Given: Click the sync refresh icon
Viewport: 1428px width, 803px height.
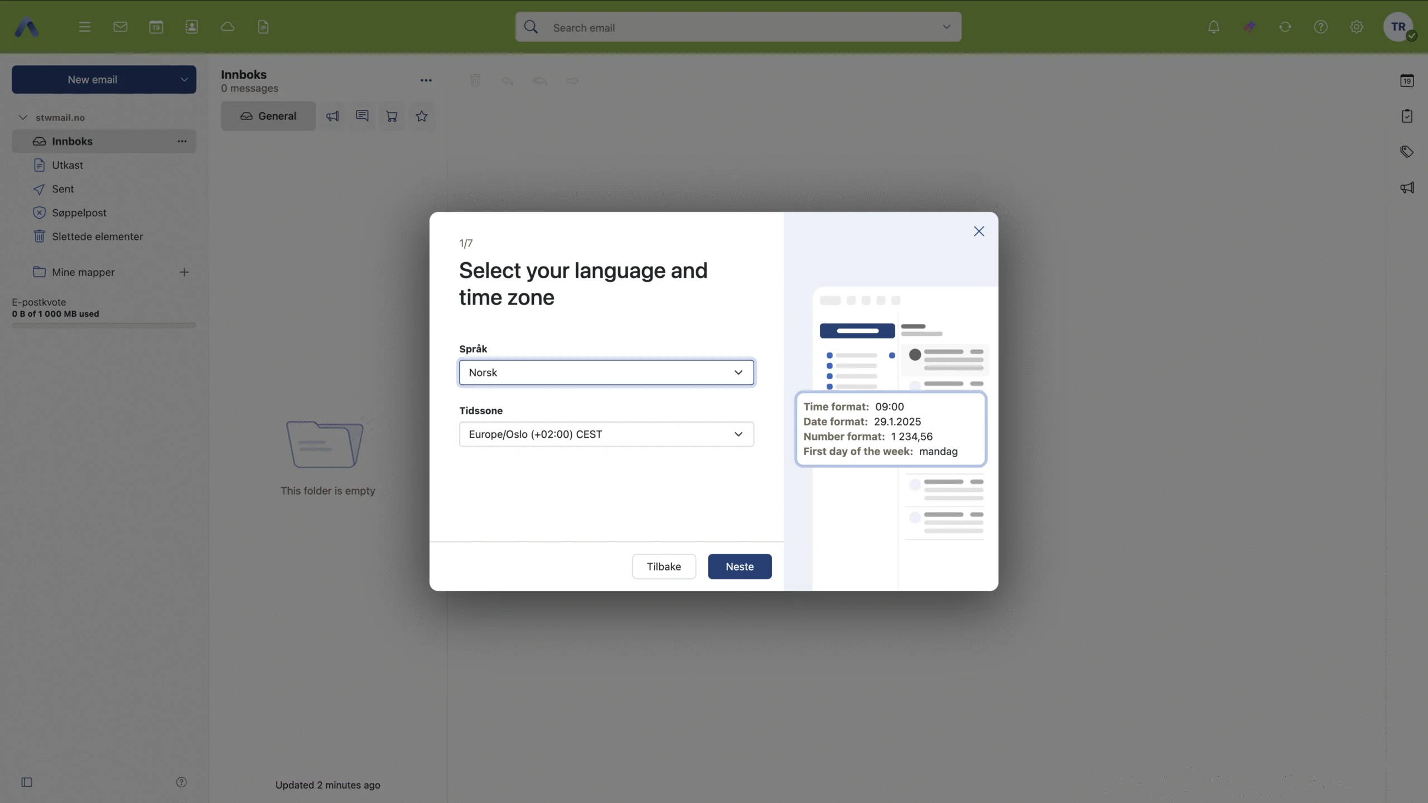Looking at the screenshot, I should 1285,27.
